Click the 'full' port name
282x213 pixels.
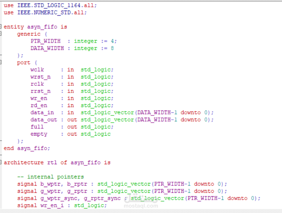(37, 127)
